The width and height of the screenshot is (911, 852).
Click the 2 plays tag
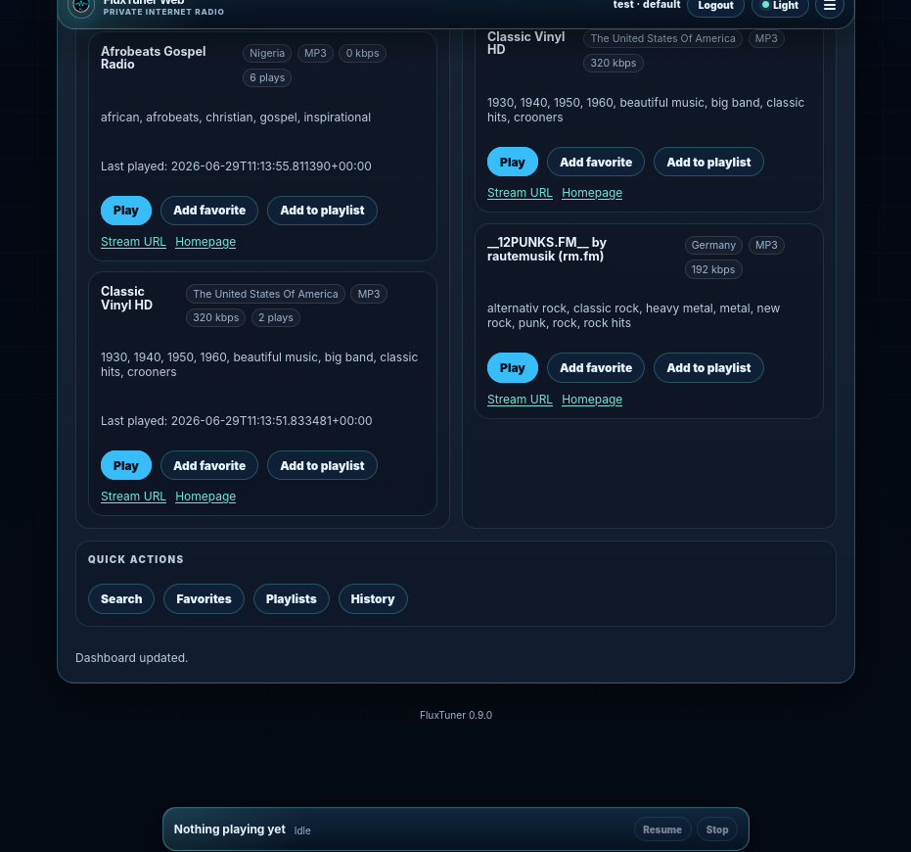(x=276, y=318)
